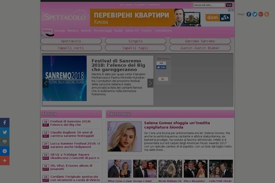Click the Google Plus G+ button in slider
Viewport: 275px width, 183px height.
click(163, 79)
